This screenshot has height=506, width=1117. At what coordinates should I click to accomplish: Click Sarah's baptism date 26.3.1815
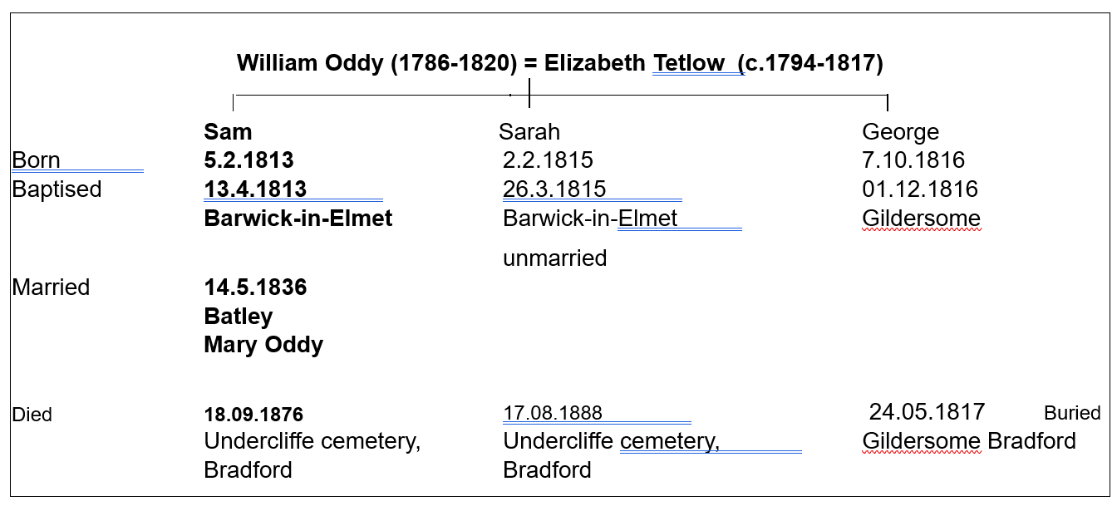pyautogui.click(x=554, y=189)
